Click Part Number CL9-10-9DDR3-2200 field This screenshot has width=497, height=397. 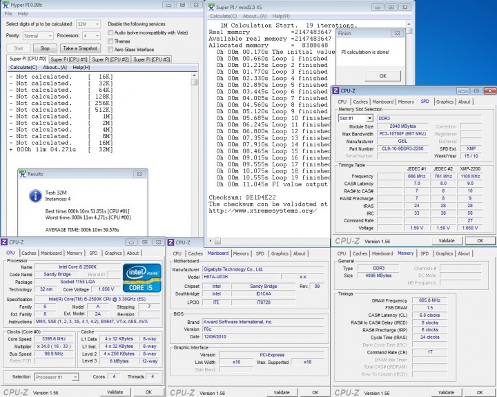pyautogui.click(x=402, y=148)
